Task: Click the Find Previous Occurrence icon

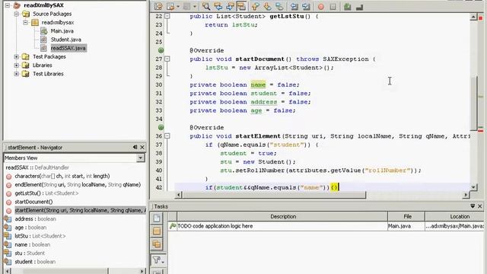Action: [218, 7]
